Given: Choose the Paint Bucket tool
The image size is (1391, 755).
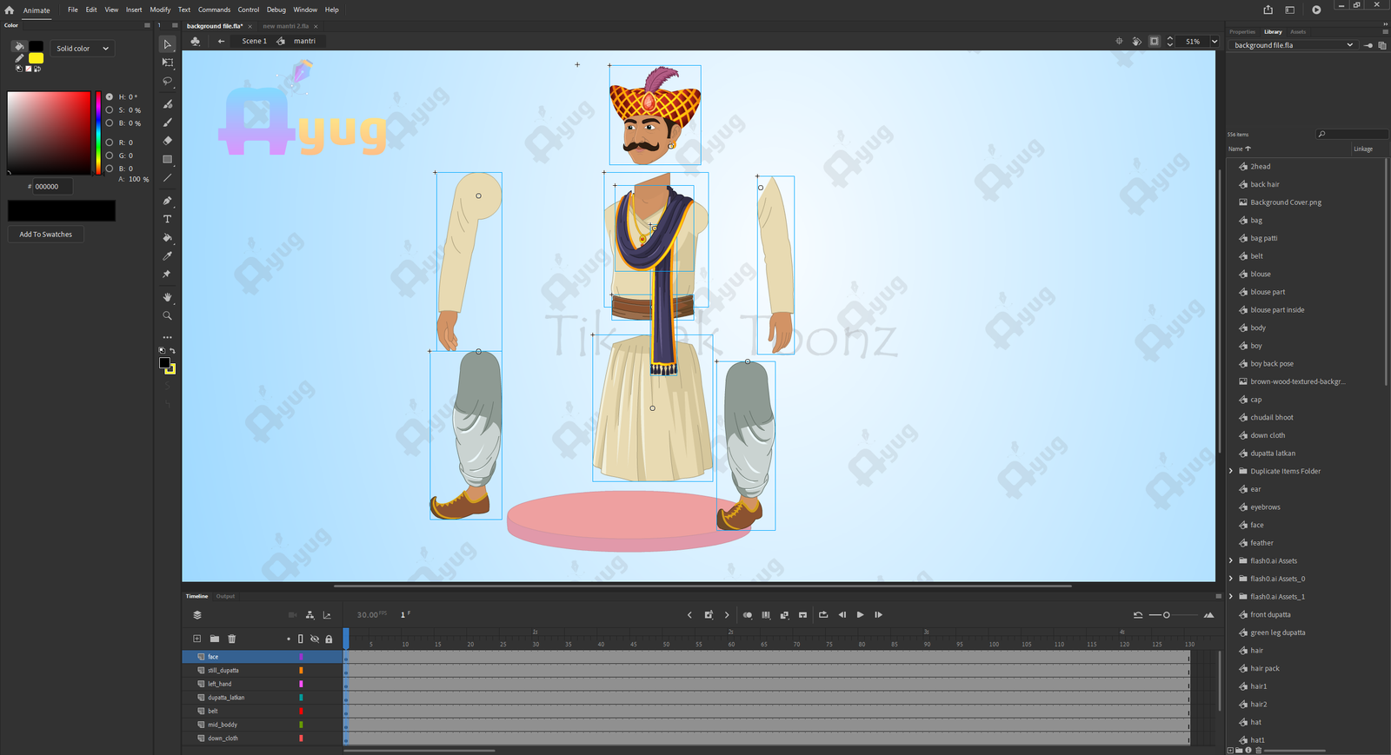Looking at the screenshot, I should coord(168,237).
